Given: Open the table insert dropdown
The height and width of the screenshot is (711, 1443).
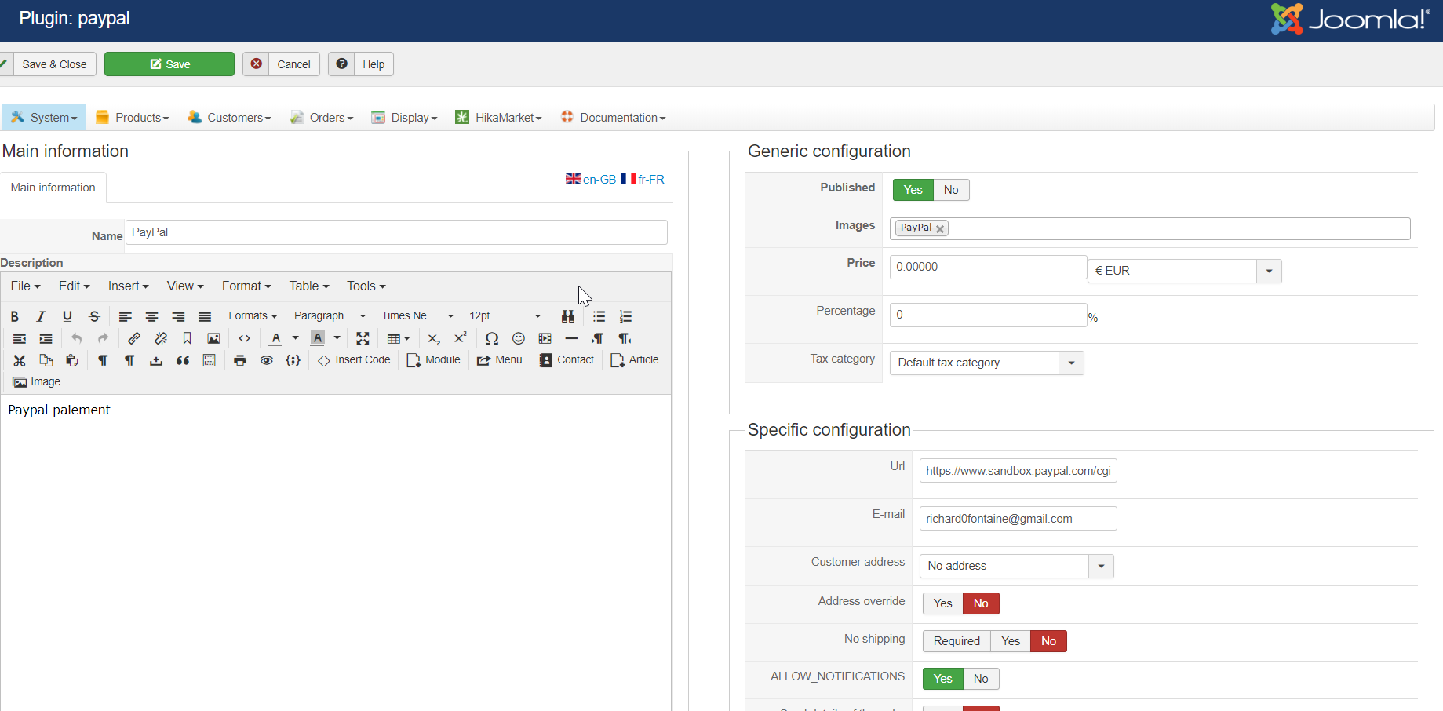Looking at the screenshot, I should 399,338.
